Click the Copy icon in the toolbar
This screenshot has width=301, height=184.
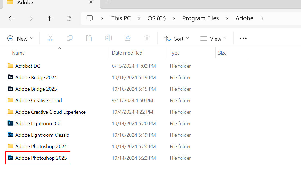coord(70,38)
